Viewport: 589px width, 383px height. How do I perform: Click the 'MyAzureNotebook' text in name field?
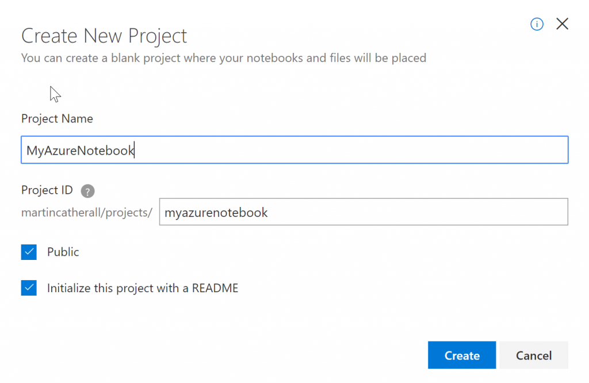[x=80, y=151]
